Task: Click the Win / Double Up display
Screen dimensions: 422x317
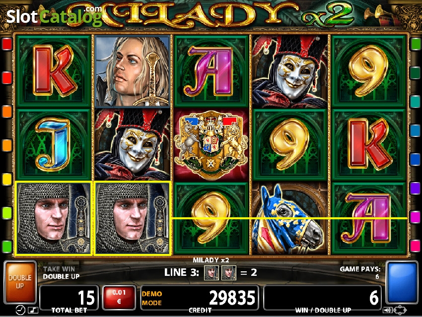Action: [x=323, y=297]
